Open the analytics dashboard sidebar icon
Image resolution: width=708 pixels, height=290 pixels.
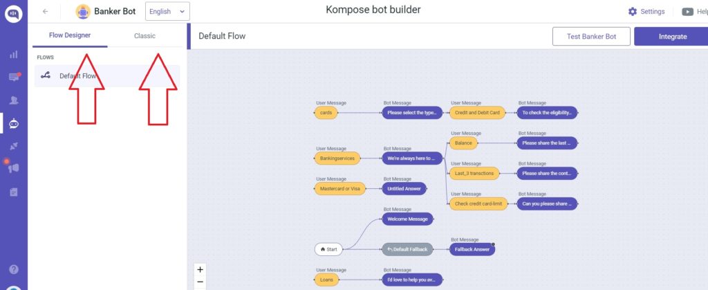[x=14, y=54]
